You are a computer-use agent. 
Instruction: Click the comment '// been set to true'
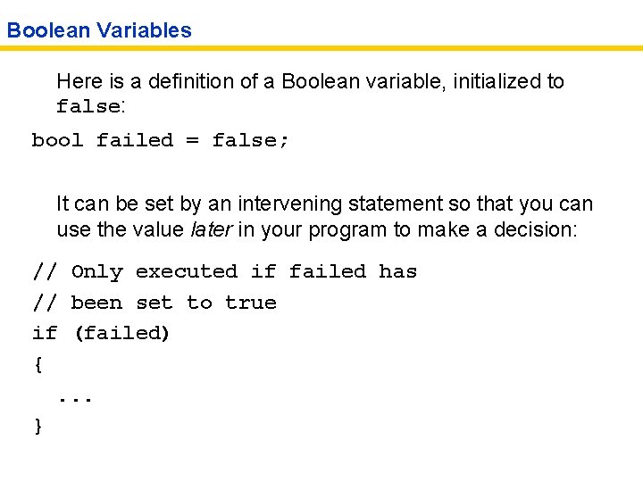coord(154,303)
